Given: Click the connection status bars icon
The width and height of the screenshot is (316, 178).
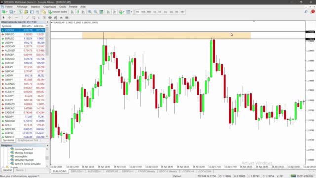Looking at the screenshot, I should 293,176.
